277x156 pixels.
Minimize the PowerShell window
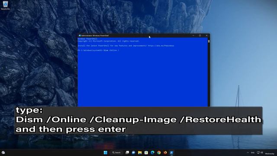pos(193,36)
